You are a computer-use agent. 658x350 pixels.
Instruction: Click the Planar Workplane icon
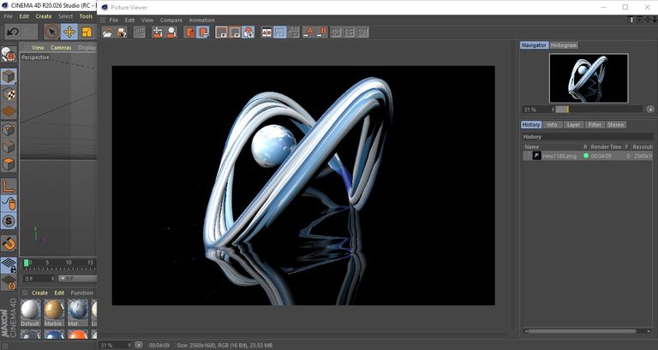pyautogui.click(x=9, y=282)
